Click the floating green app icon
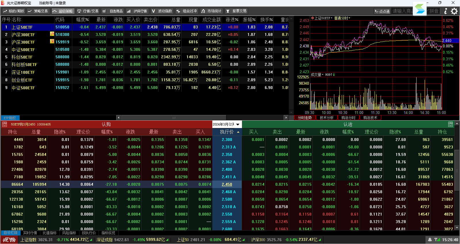Screen dimensions: 460x244 [420, 9]
